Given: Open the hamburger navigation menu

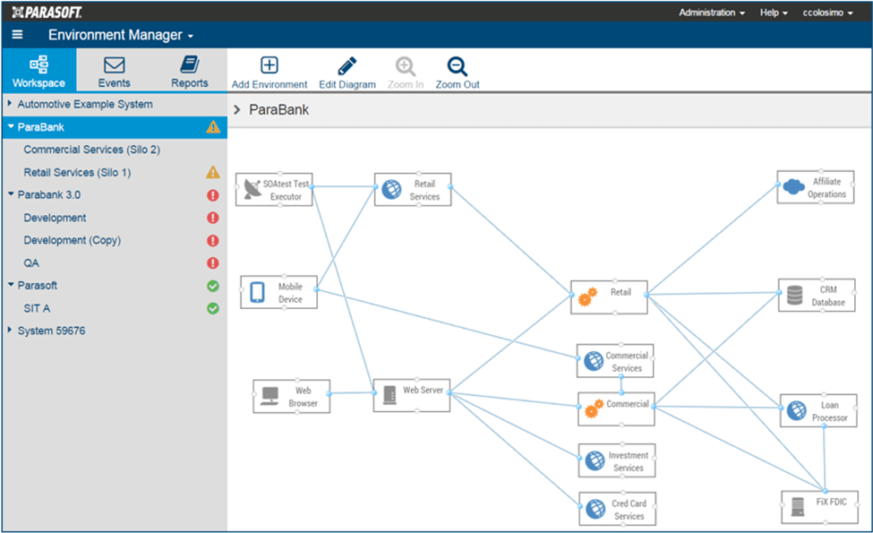Looking at the screenshot, I should pos(17,33).
